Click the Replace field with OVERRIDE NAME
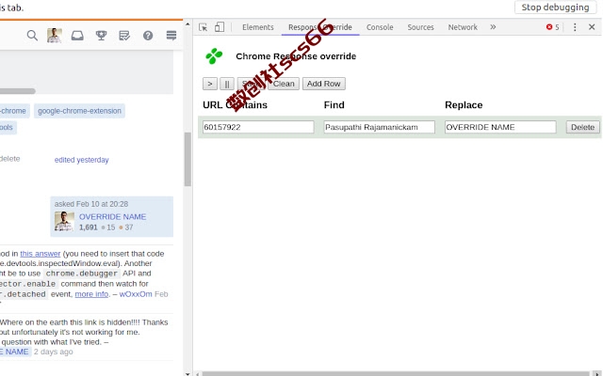Image resolution: width=603 pixels, height=376 pixels. click(x=500, y=127)
